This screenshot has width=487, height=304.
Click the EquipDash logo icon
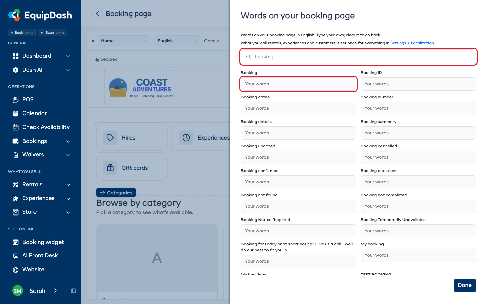pos(14,15)
